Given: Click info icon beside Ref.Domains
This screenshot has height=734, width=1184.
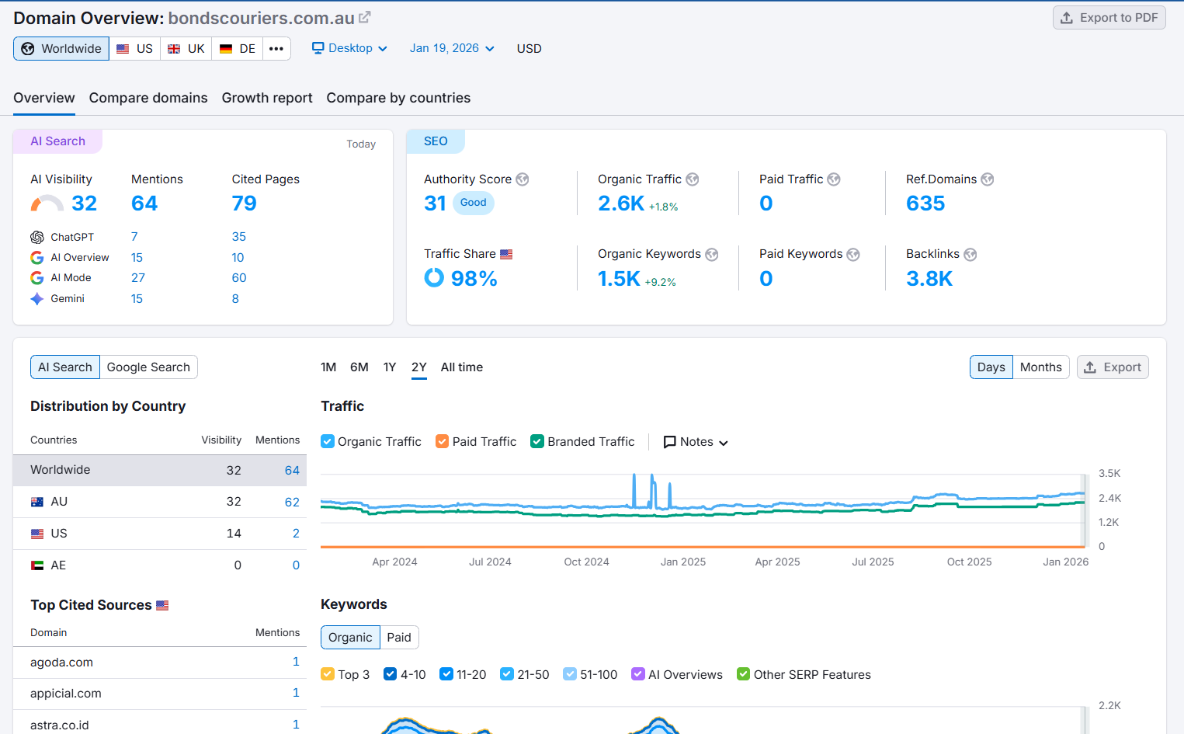Looking at the screenshot, I should (988, 179).
